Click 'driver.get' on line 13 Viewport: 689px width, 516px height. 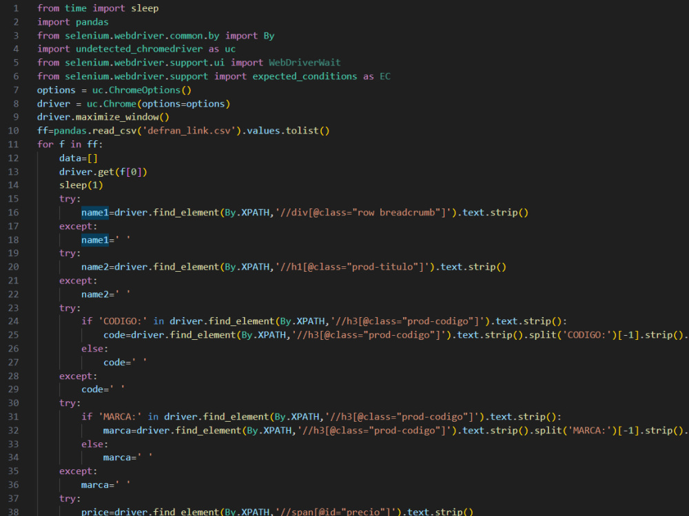click(87, 171)
